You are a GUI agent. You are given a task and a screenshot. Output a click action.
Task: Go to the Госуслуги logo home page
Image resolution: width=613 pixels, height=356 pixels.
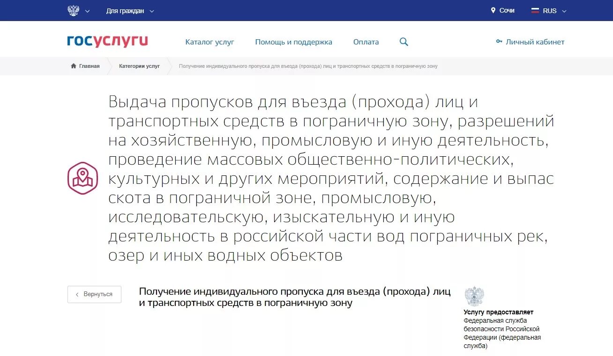(107, 42)
